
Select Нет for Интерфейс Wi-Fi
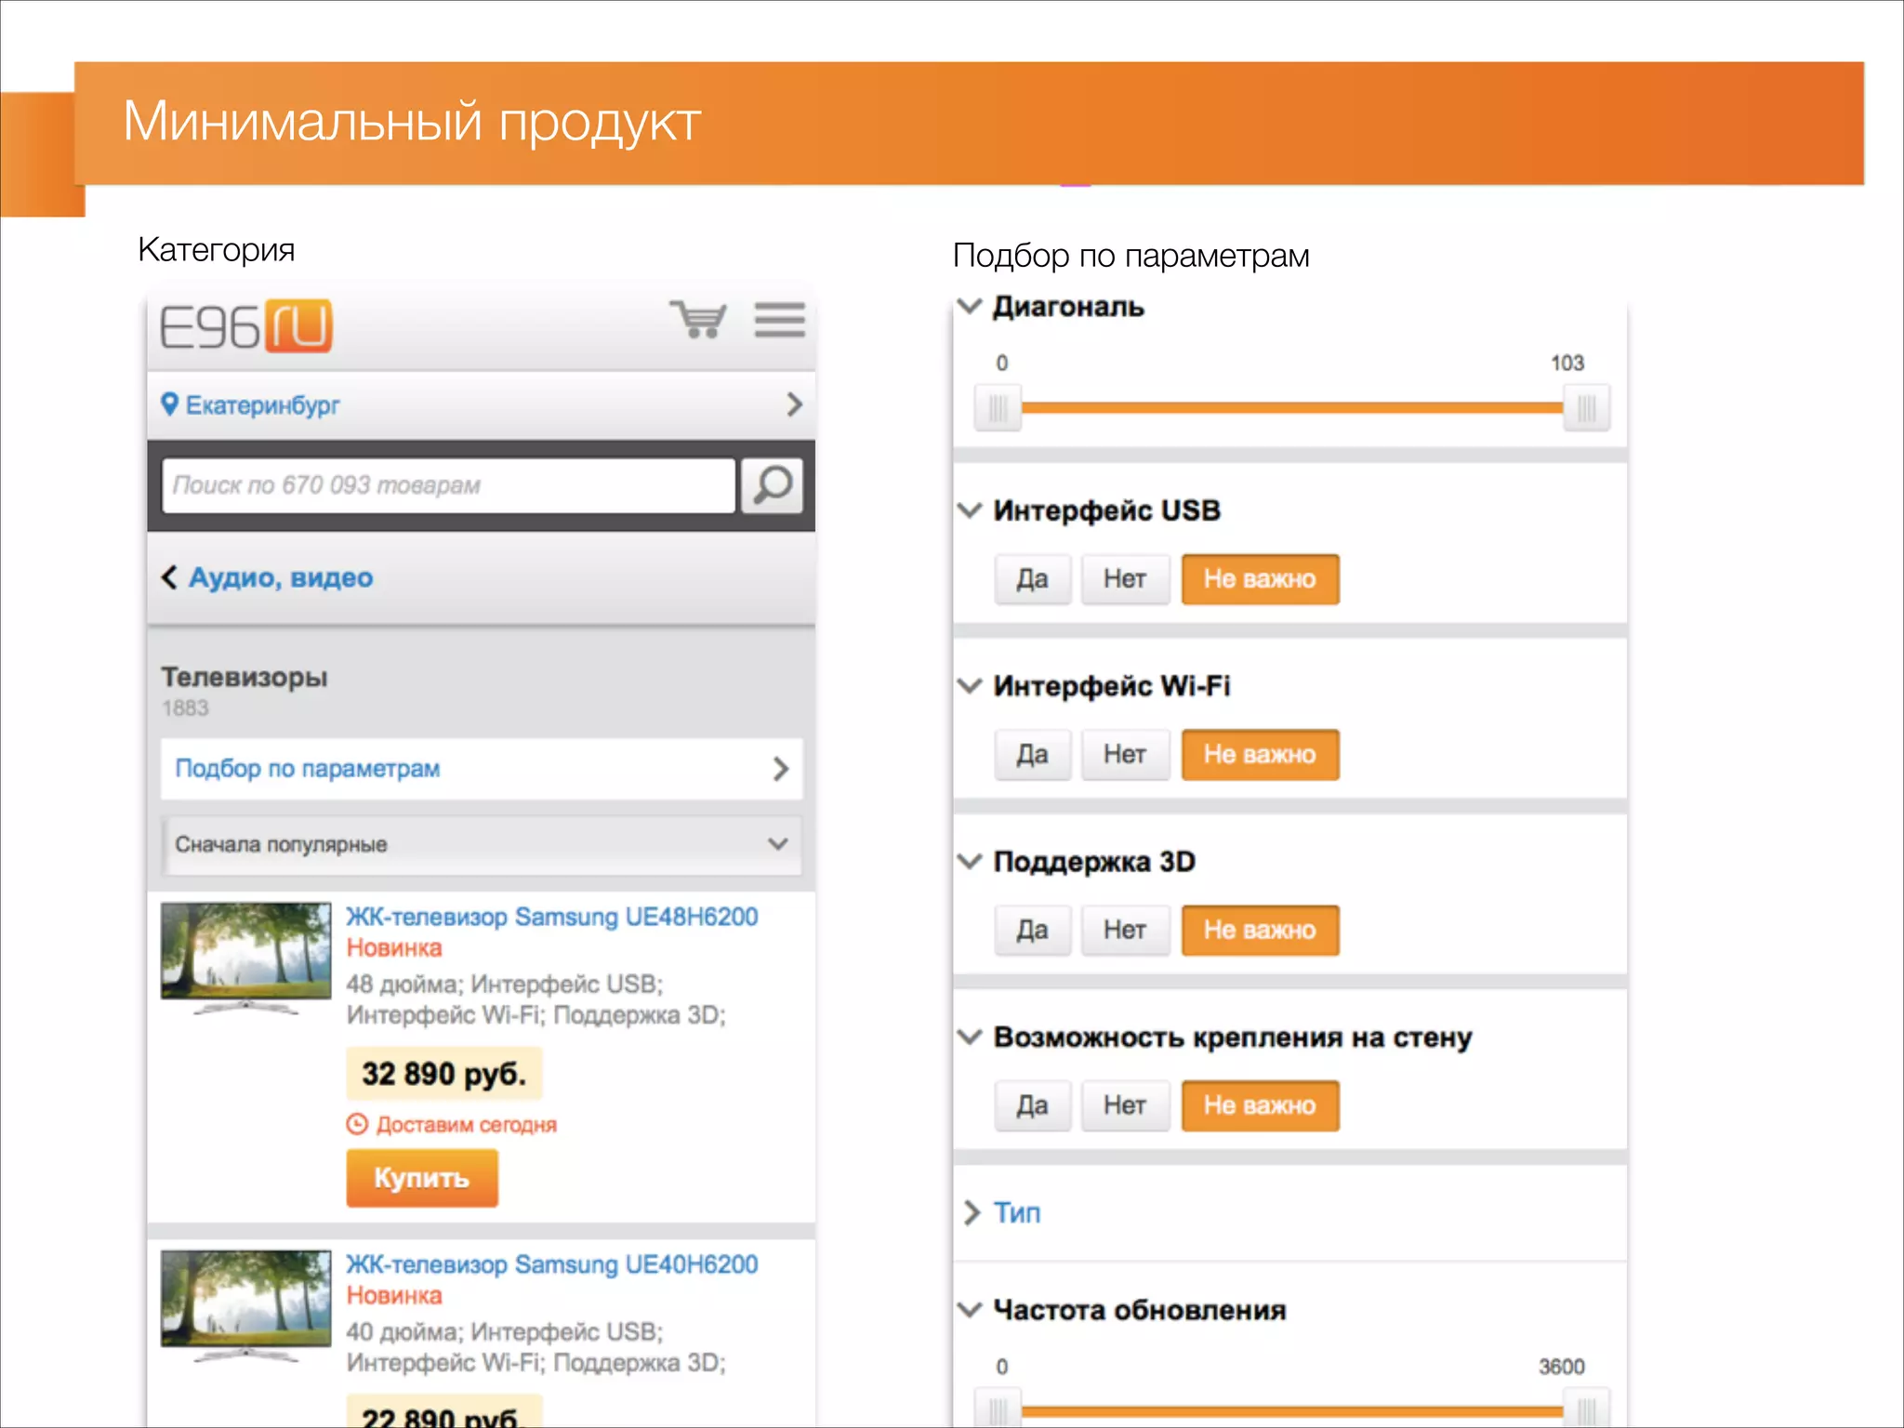click(1125, 755)
